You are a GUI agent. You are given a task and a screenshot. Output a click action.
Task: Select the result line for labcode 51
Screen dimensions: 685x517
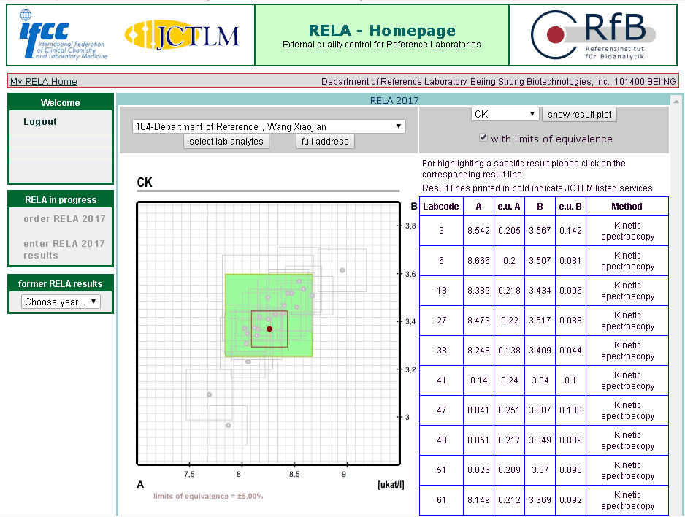(544, 470)
